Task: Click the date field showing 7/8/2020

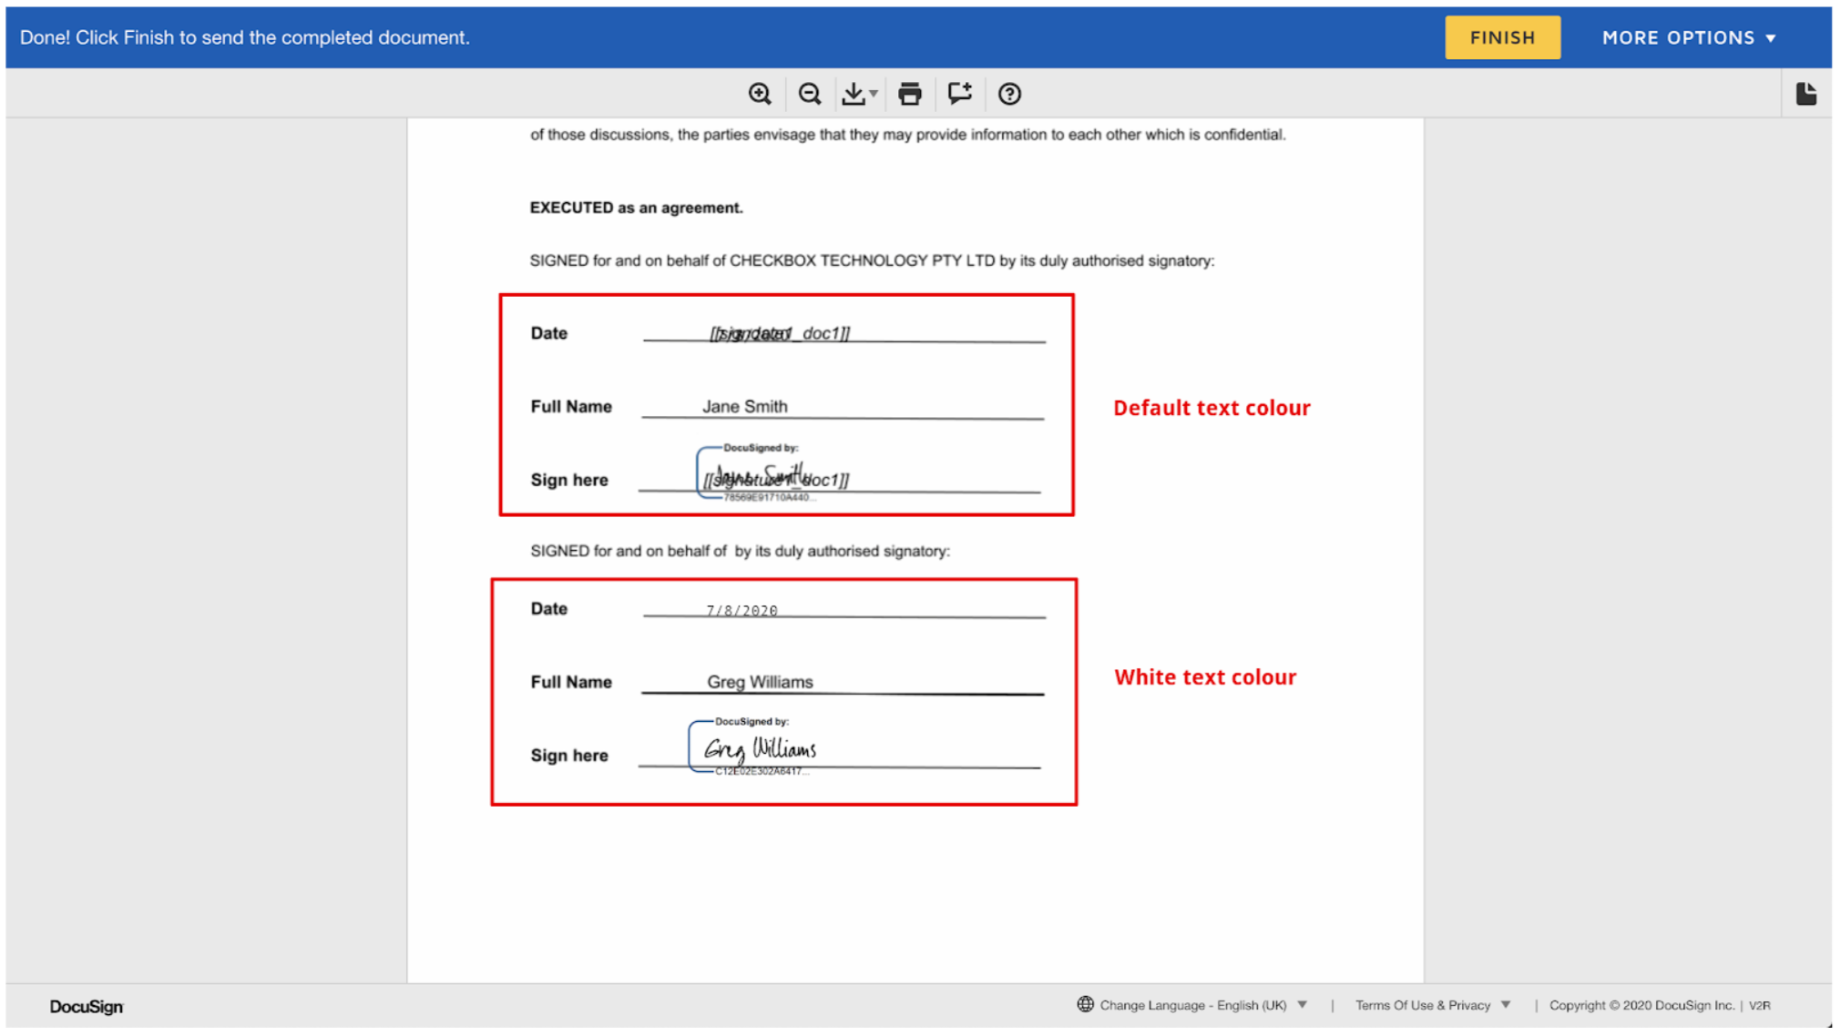Action: pos(741,610)
